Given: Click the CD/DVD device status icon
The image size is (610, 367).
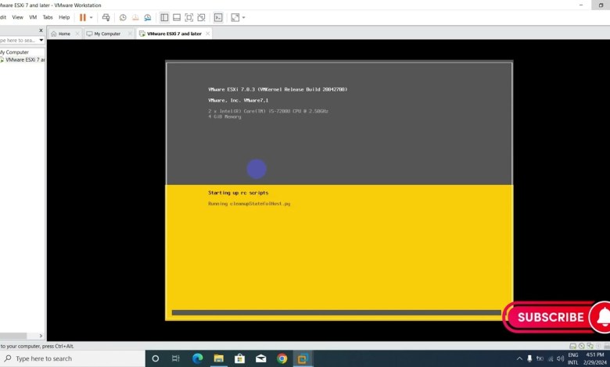Looking at the screenshot, I should pyautogui.click(x=581, y=346).
